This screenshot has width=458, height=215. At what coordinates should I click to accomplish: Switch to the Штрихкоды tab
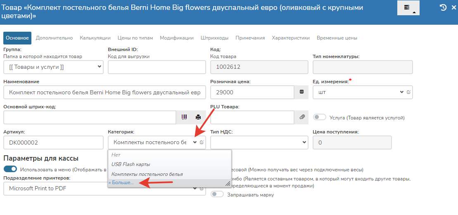[x=214, y=38]
